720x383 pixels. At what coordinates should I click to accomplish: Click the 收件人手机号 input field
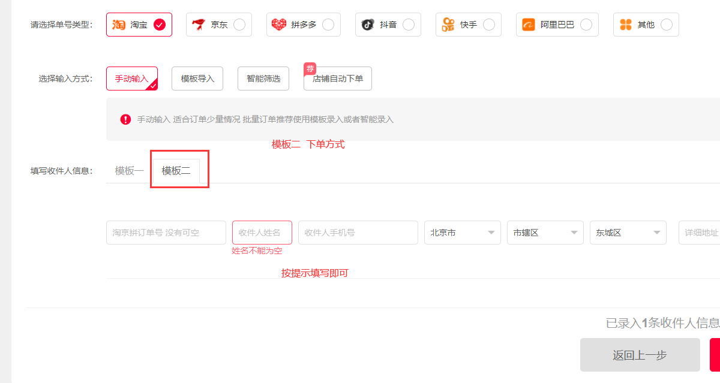358,233
